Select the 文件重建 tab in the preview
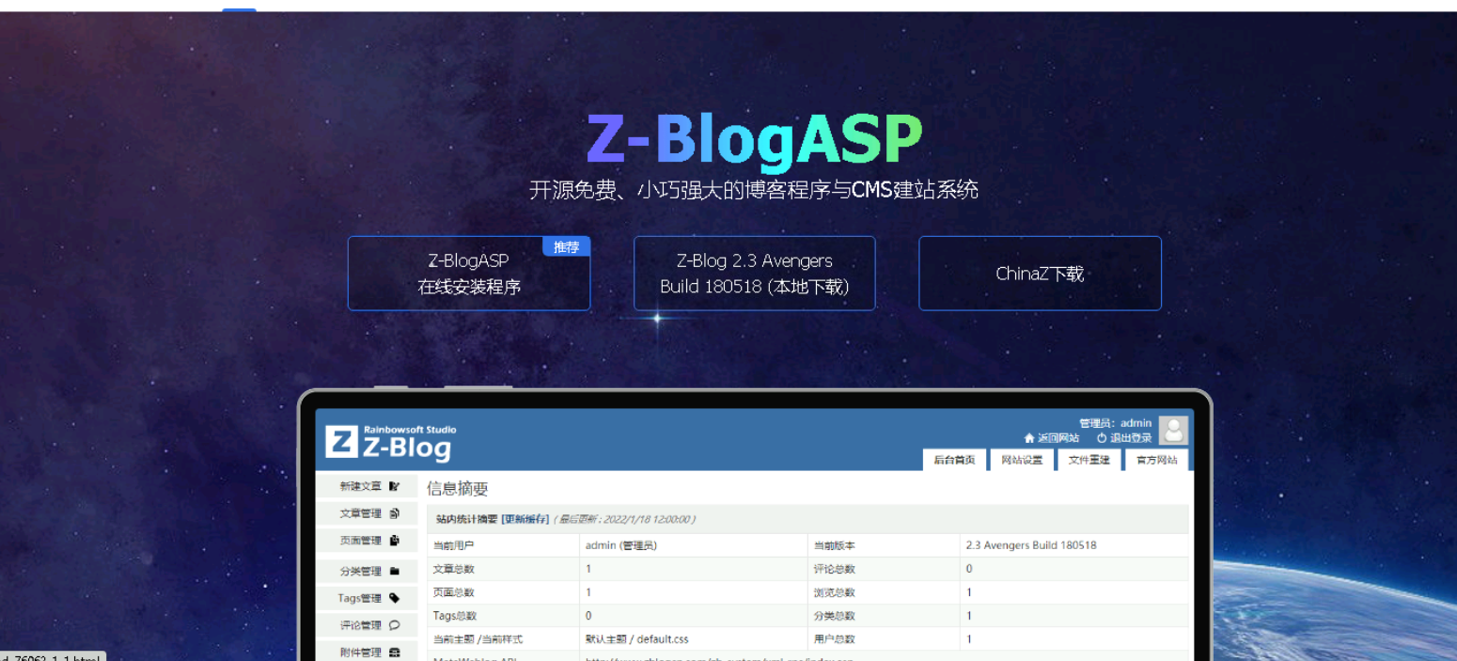Screen dimensions: 1457x661 tap(1089, 460)
